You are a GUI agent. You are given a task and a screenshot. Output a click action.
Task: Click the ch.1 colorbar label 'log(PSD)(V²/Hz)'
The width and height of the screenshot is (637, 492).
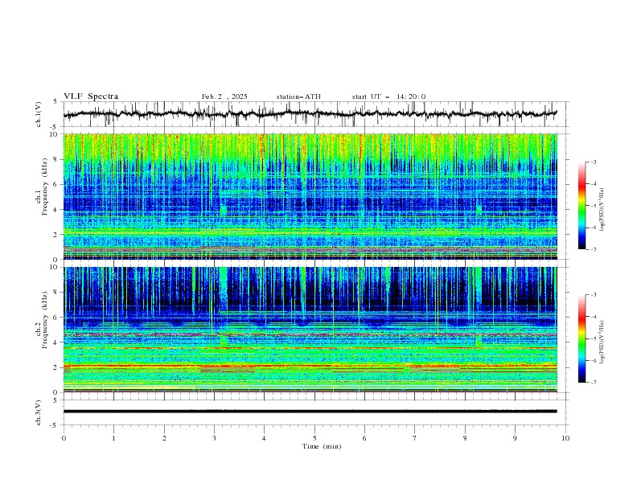click(x=602, y=210)
